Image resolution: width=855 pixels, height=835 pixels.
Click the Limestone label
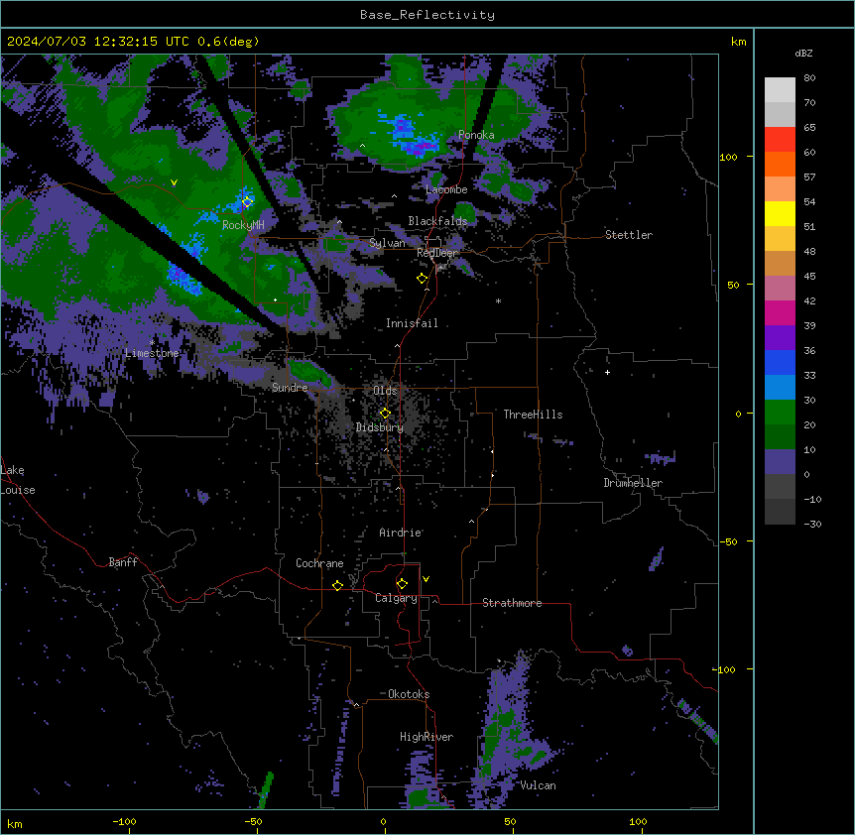pos(152,353)
